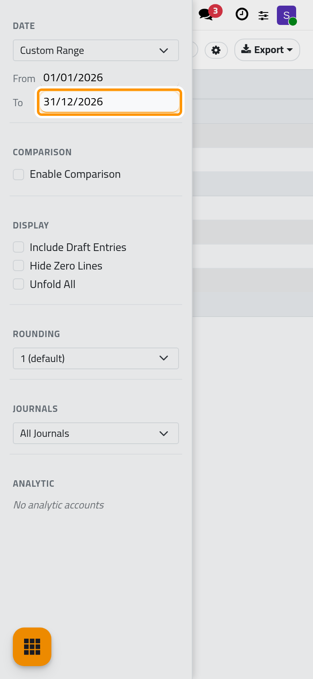Open the Custom Range date dropdown
The width and height of the screenshot is (313, 679).
tap(96, 50)
